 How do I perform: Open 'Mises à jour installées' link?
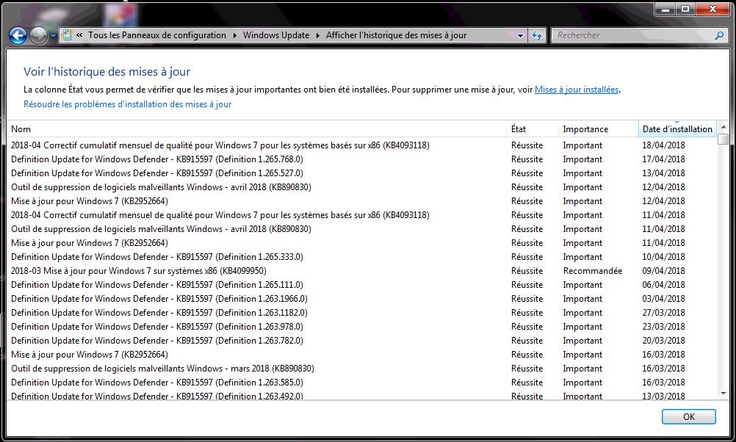[x=577, y=90]
